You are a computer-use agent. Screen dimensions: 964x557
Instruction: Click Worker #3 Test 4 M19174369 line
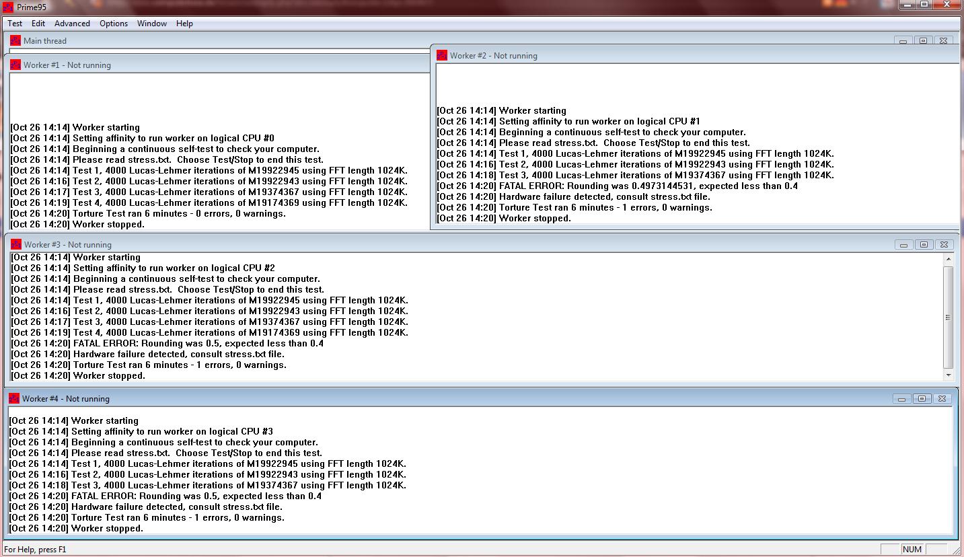click(x=209, y=332)
